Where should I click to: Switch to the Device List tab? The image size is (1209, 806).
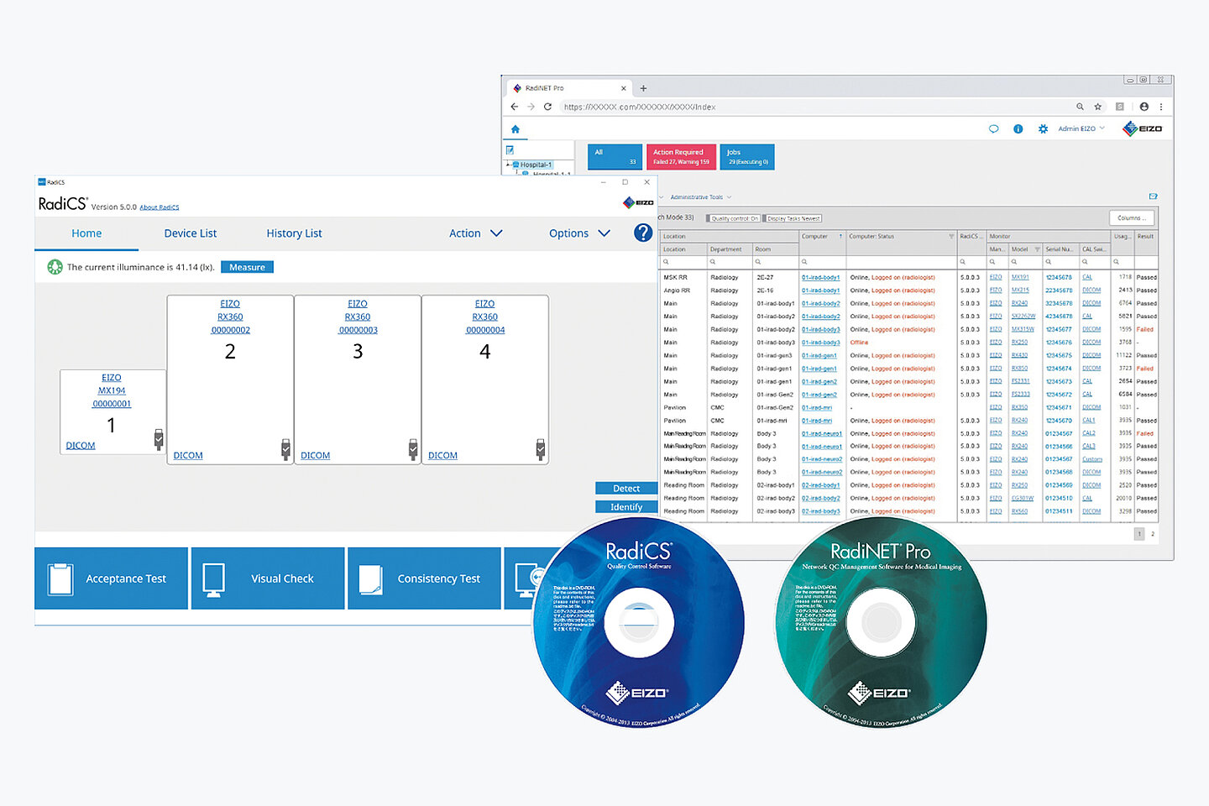tap(191, 233)
